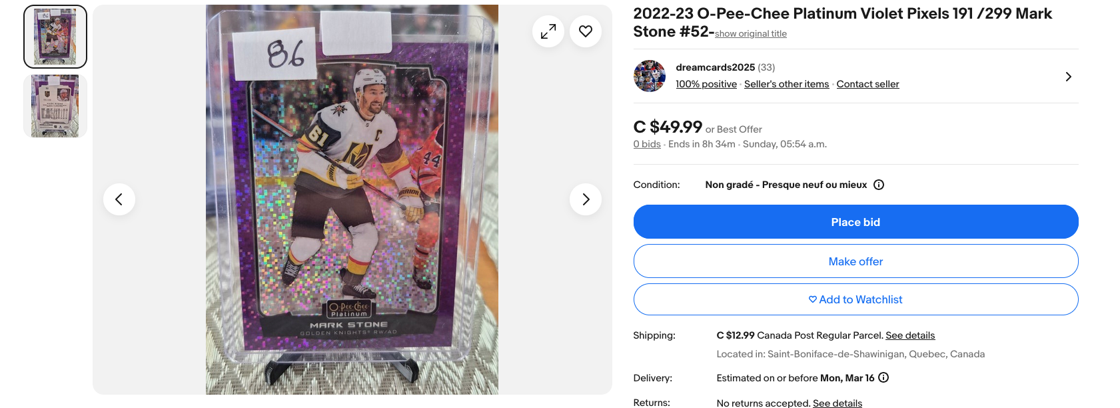1120x408 pixels.
Task: Select the second card back thumbnail
Action: (55, 106)
